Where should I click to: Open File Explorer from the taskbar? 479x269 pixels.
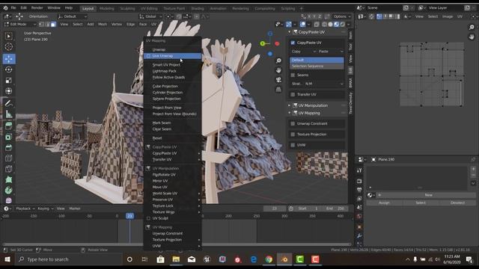pos(176,259)
